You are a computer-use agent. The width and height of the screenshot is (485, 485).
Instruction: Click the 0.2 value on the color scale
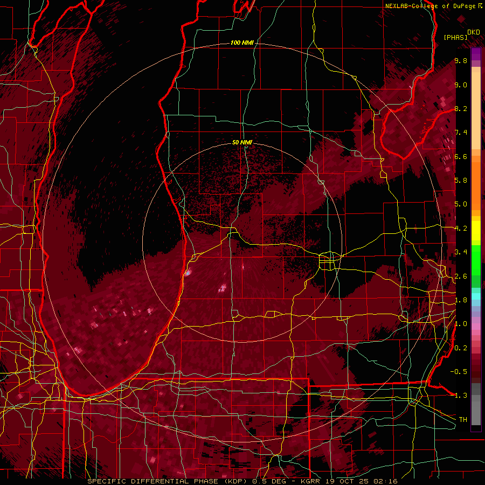[x=461, y=348]
